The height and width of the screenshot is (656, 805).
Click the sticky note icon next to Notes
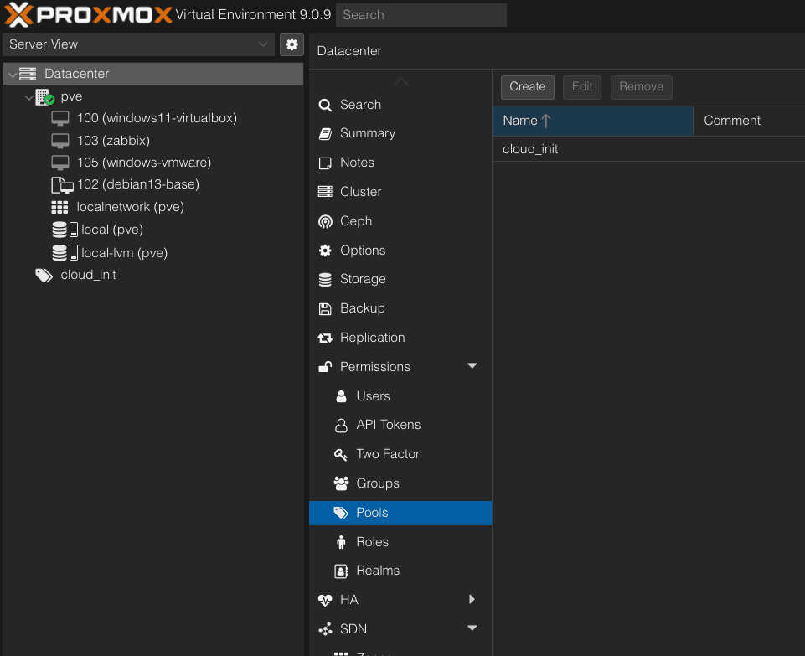pyautogui.click(x=325, y=163)
